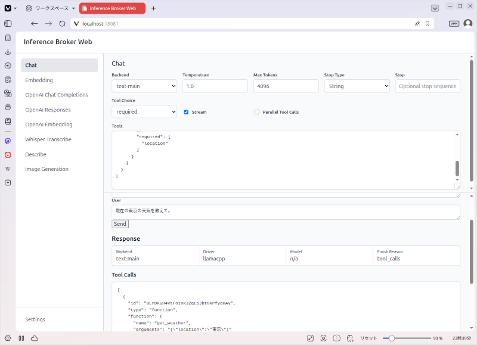
Task: Open the Reading list panel in sidebar
Action: click(x=8, y=122)
